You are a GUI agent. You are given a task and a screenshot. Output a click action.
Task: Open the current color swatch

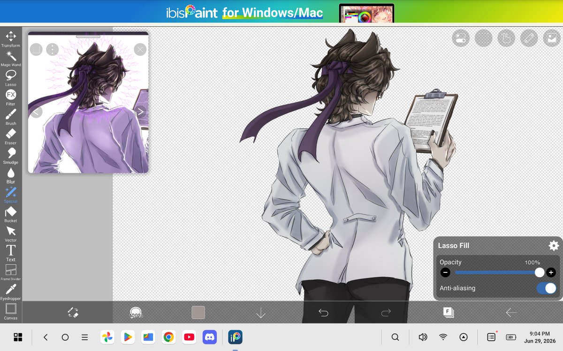click(198, 312)
